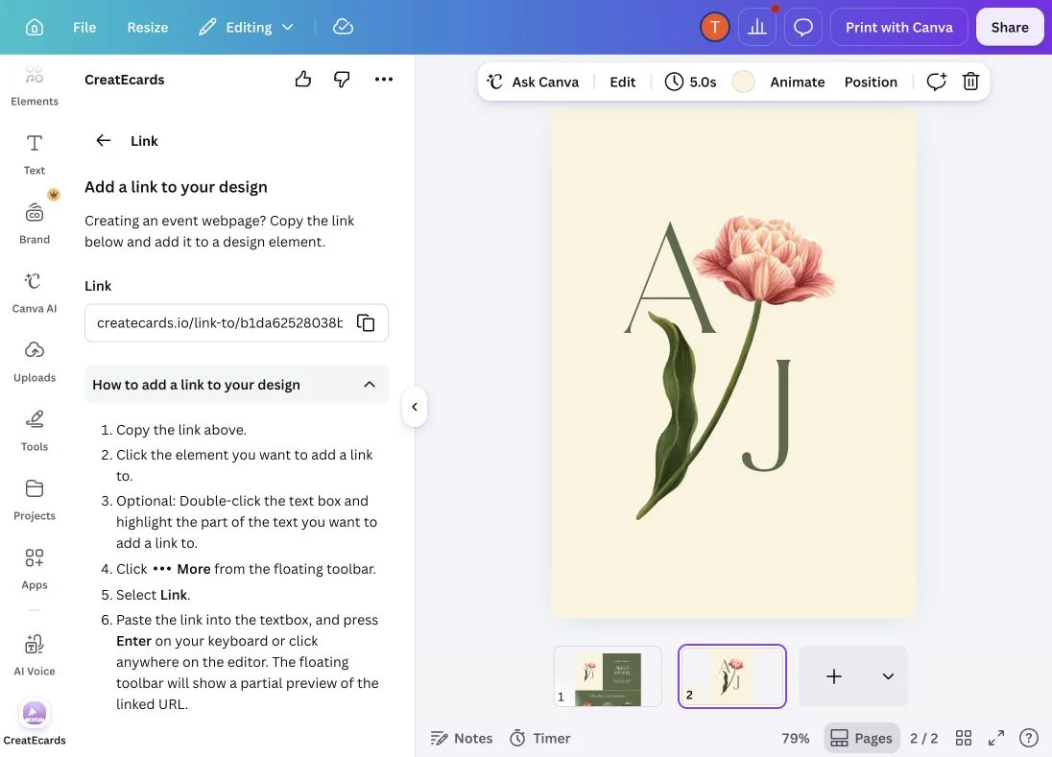The width and height of the screenshot is (1052, 757).
Task: Click the Share button
Action: [x=1010, y=28]
